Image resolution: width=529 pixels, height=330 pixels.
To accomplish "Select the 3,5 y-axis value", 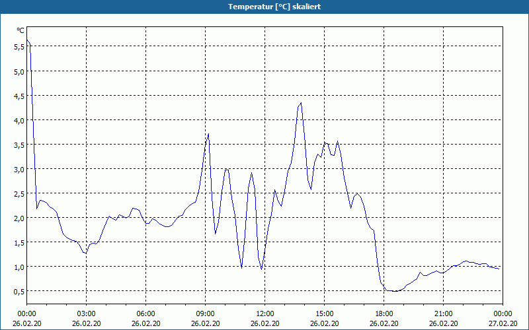I will pyautogui.click(x=19, y=145).
